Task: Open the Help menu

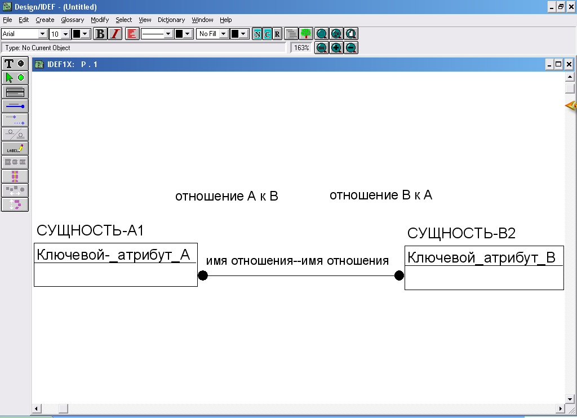Action: [x=225, y=20]
